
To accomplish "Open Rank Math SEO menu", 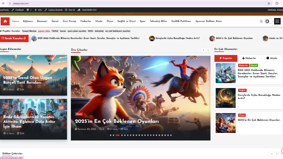I will point(87,10).
